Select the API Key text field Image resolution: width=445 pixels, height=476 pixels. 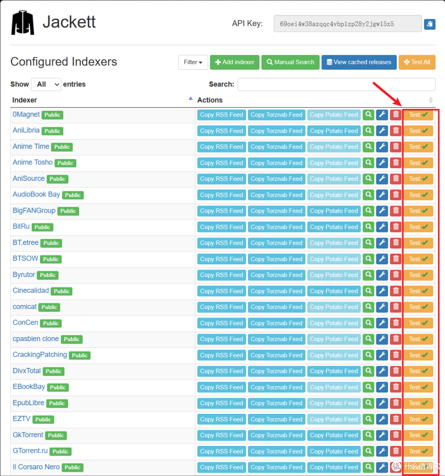pos(348,23)
